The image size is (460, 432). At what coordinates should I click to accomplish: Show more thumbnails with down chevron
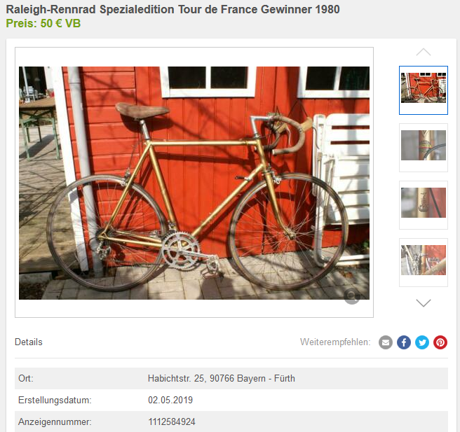(x=424, y=303)
